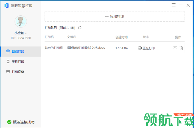Click the 添加打印 button
The image size is (194, 128).
pos(115,16)
